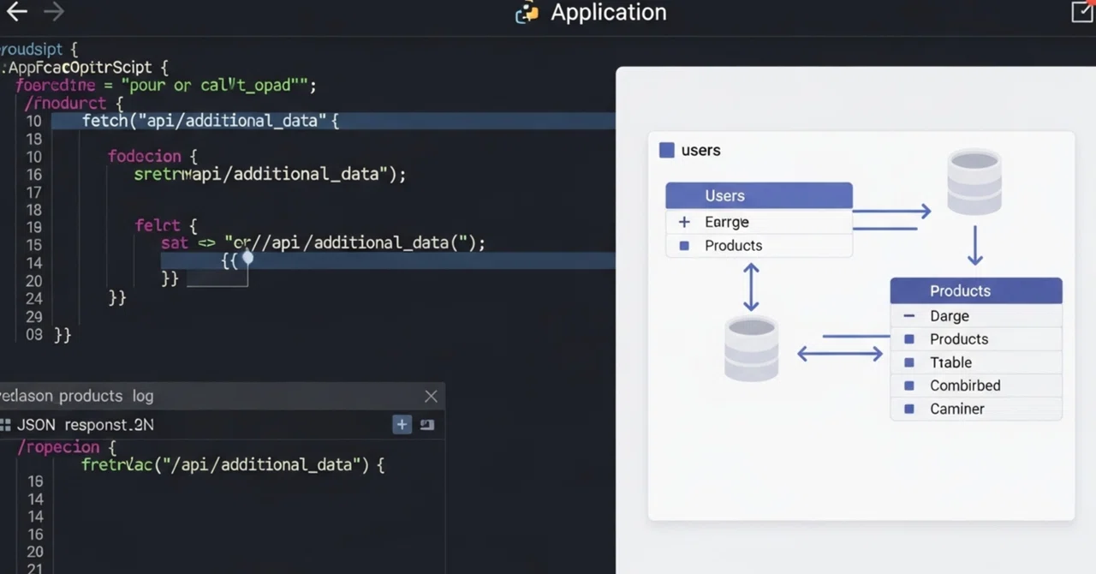
Task: Click the panel icon right of plus button
Action: coord(427,424)
